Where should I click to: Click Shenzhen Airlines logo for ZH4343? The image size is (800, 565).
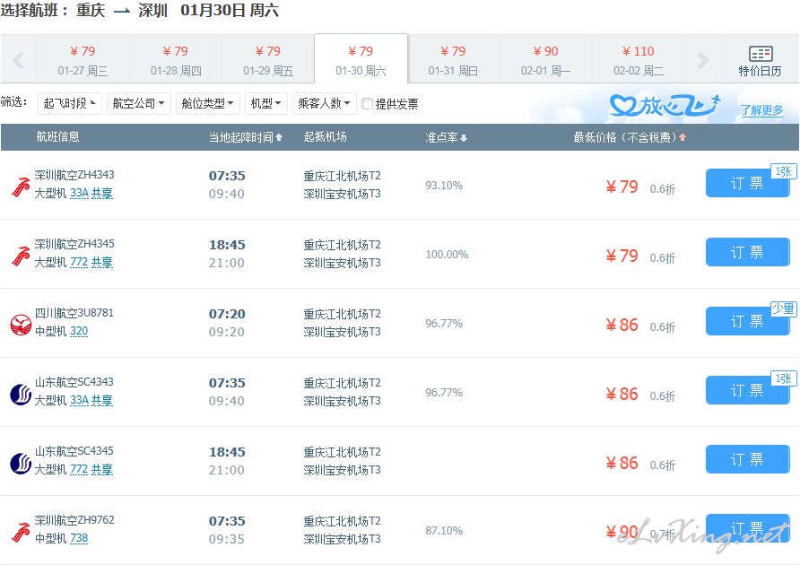click(x=21, y=187)
